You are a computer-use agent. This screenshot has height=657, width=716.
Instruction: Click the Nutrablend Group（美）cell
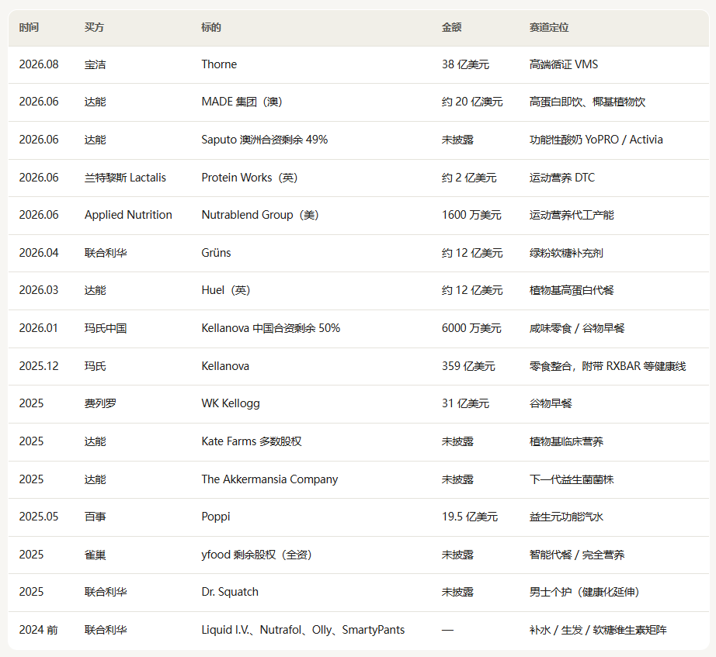[x=260, y=215]
